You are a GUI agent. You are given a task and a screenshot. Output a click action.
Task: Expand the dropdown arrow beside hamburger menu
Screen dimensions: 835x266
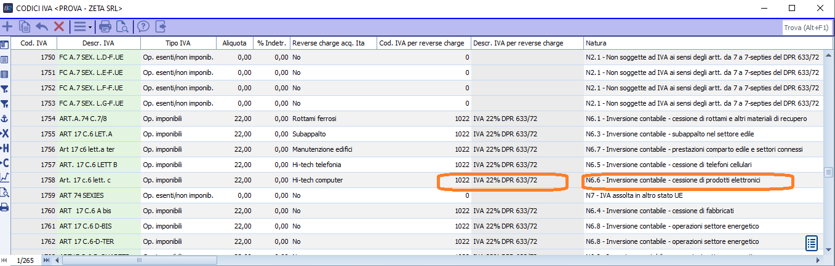pos(90,27)
